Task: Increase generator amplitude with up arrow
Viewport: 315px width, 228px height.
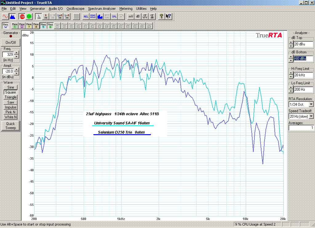Action: point(17,70)
